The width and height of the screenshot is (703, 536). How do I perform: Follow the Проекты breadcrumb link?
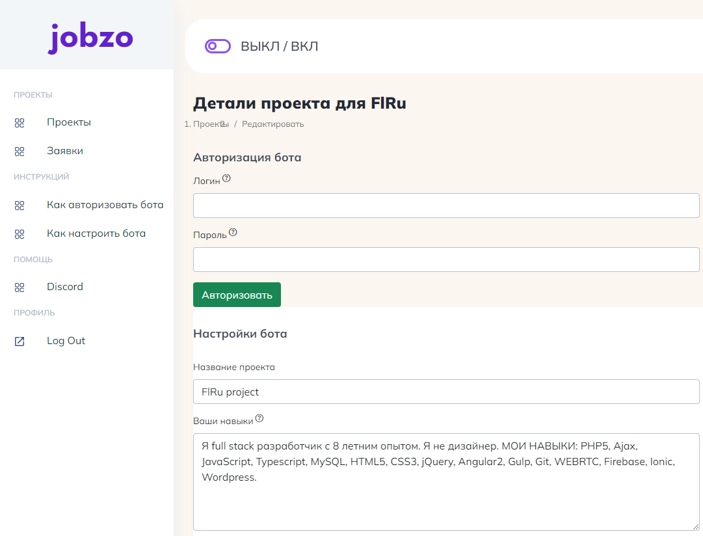point(210,124)
